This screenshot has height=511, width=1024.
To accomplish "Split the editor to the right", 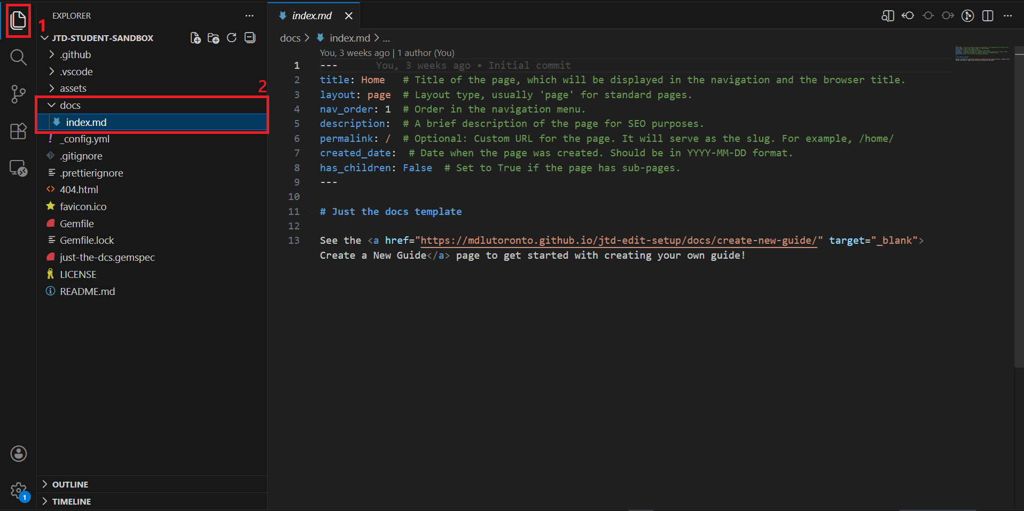I will 988,16.
